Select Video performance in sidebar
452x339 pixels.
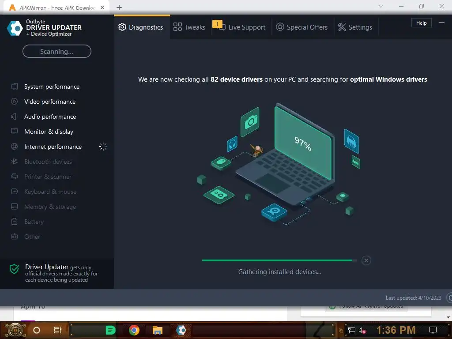(50, 102)
